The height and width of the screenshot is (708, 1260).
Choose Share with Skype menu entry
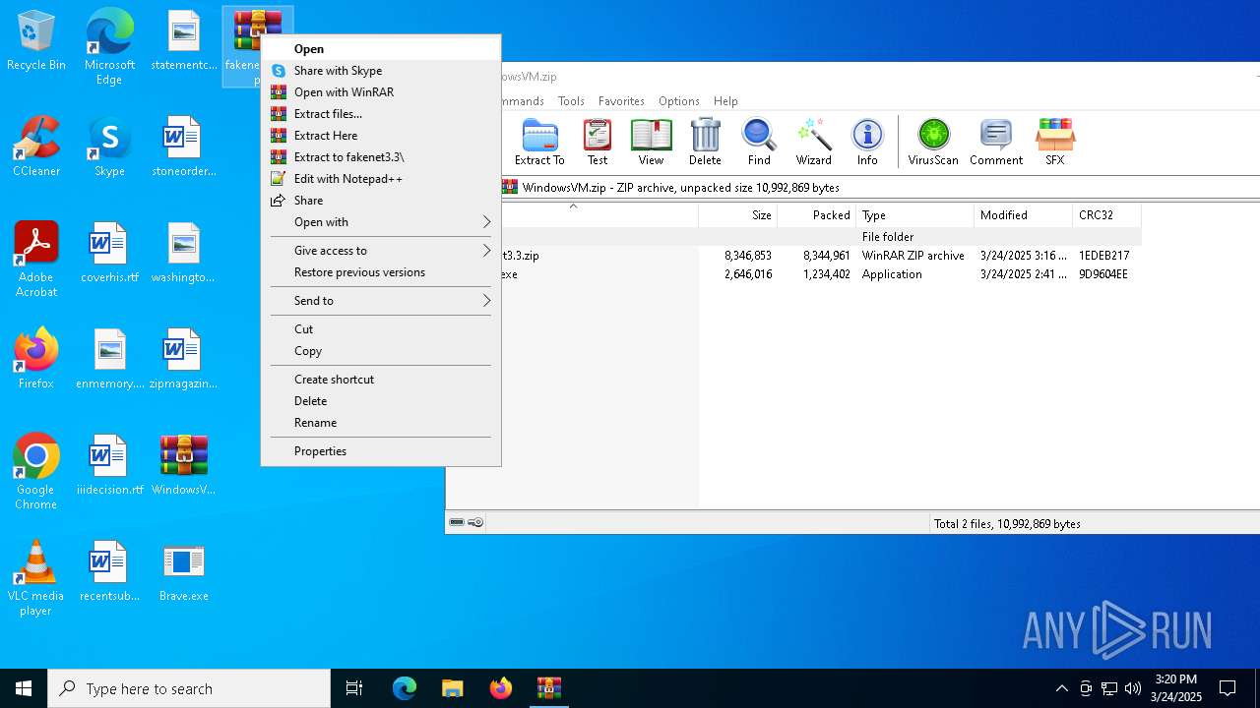point(381,71)
